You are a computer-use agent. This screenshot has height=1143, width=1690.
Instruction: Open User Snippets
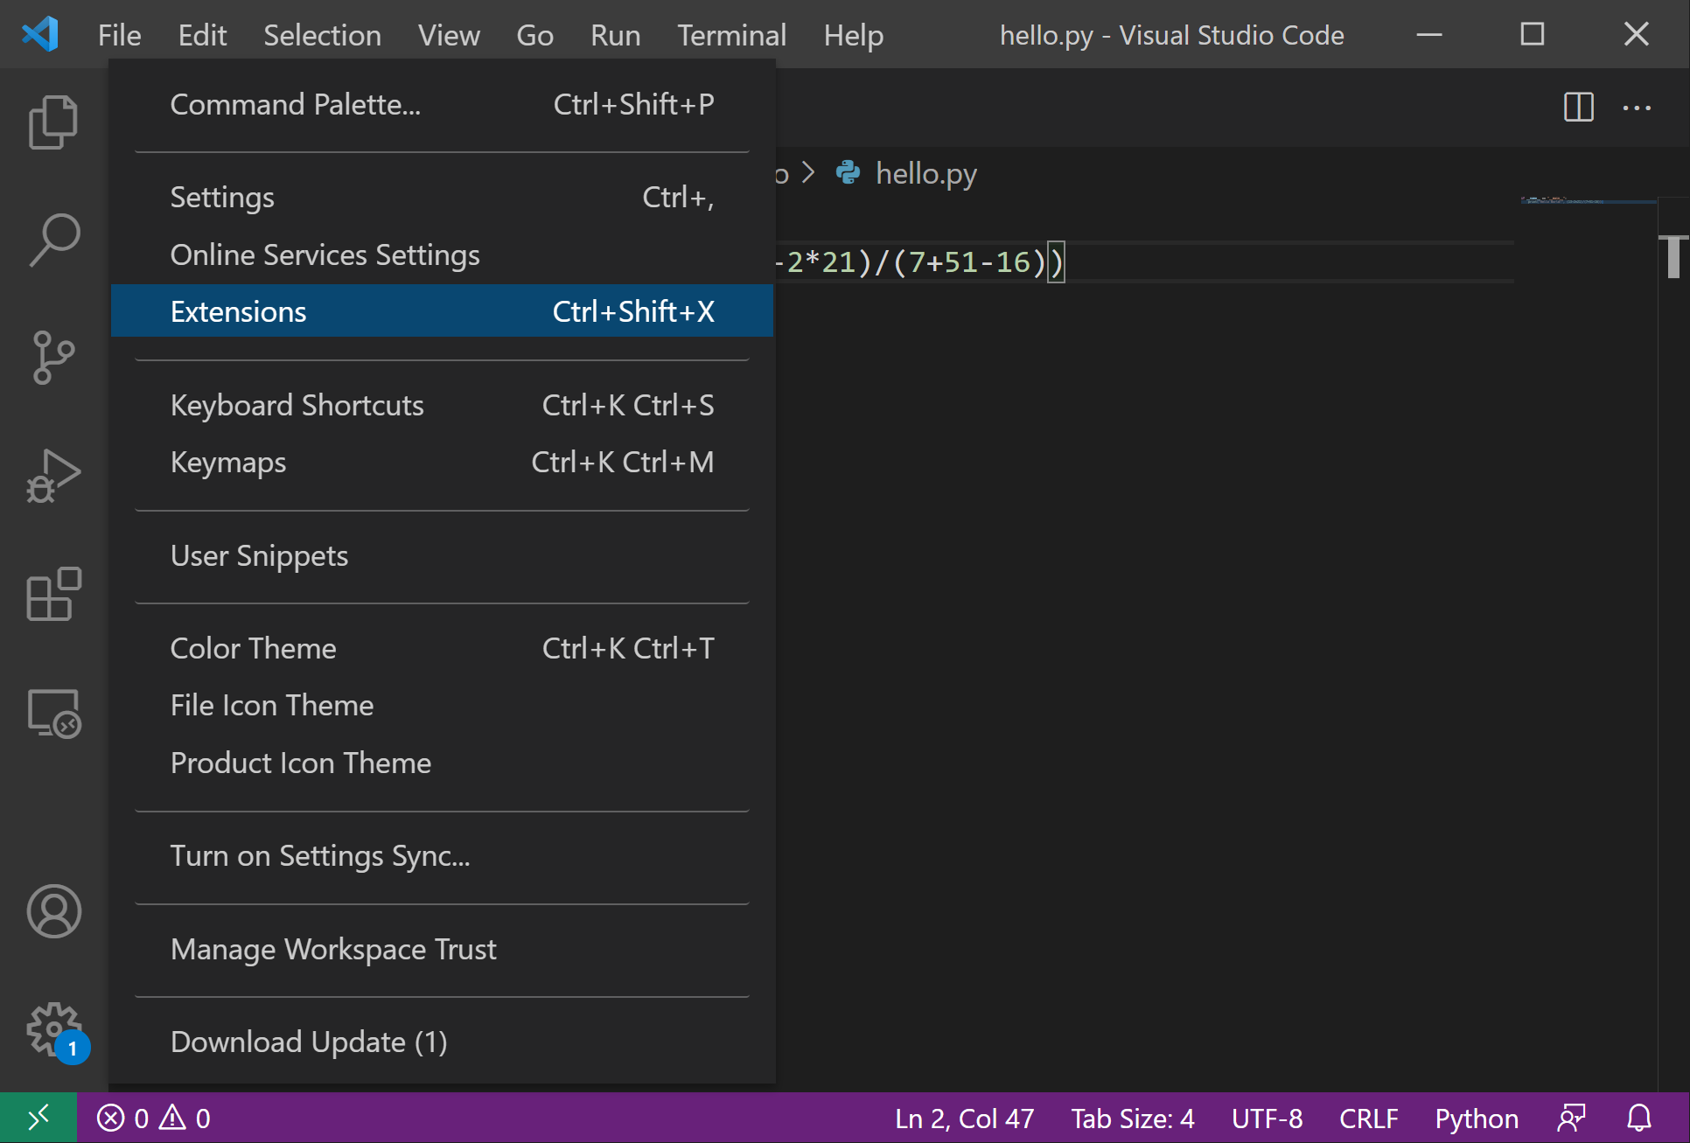click(x=442, y=556)
